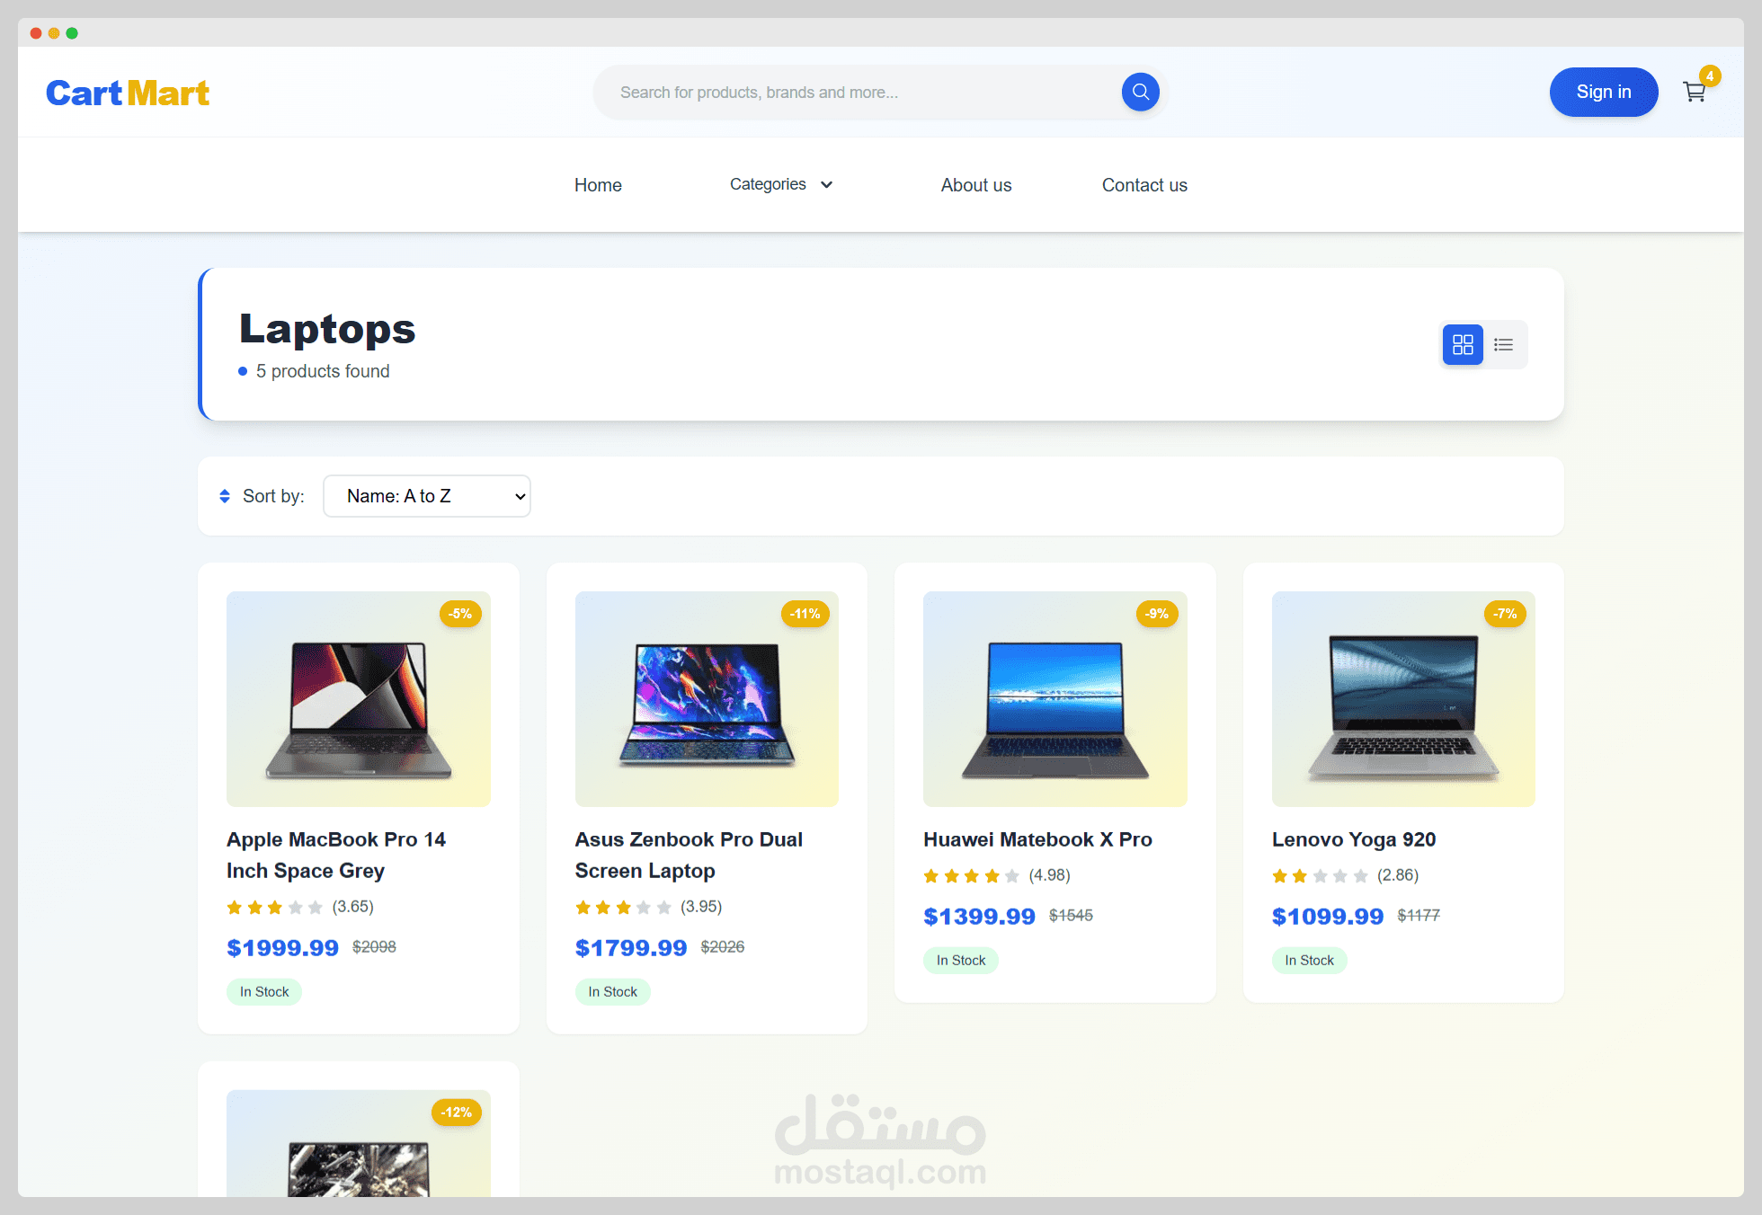
Task: Switch to list view layout
Action: [x=1504, y=344]
